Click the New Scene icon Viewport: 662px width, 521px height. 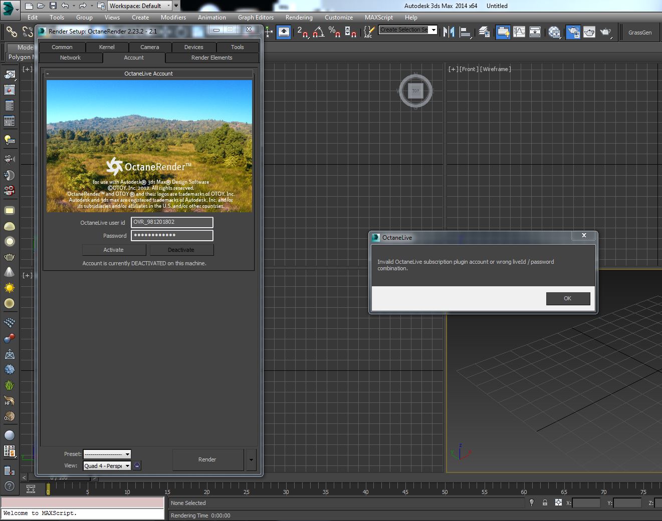coord(29,6)
